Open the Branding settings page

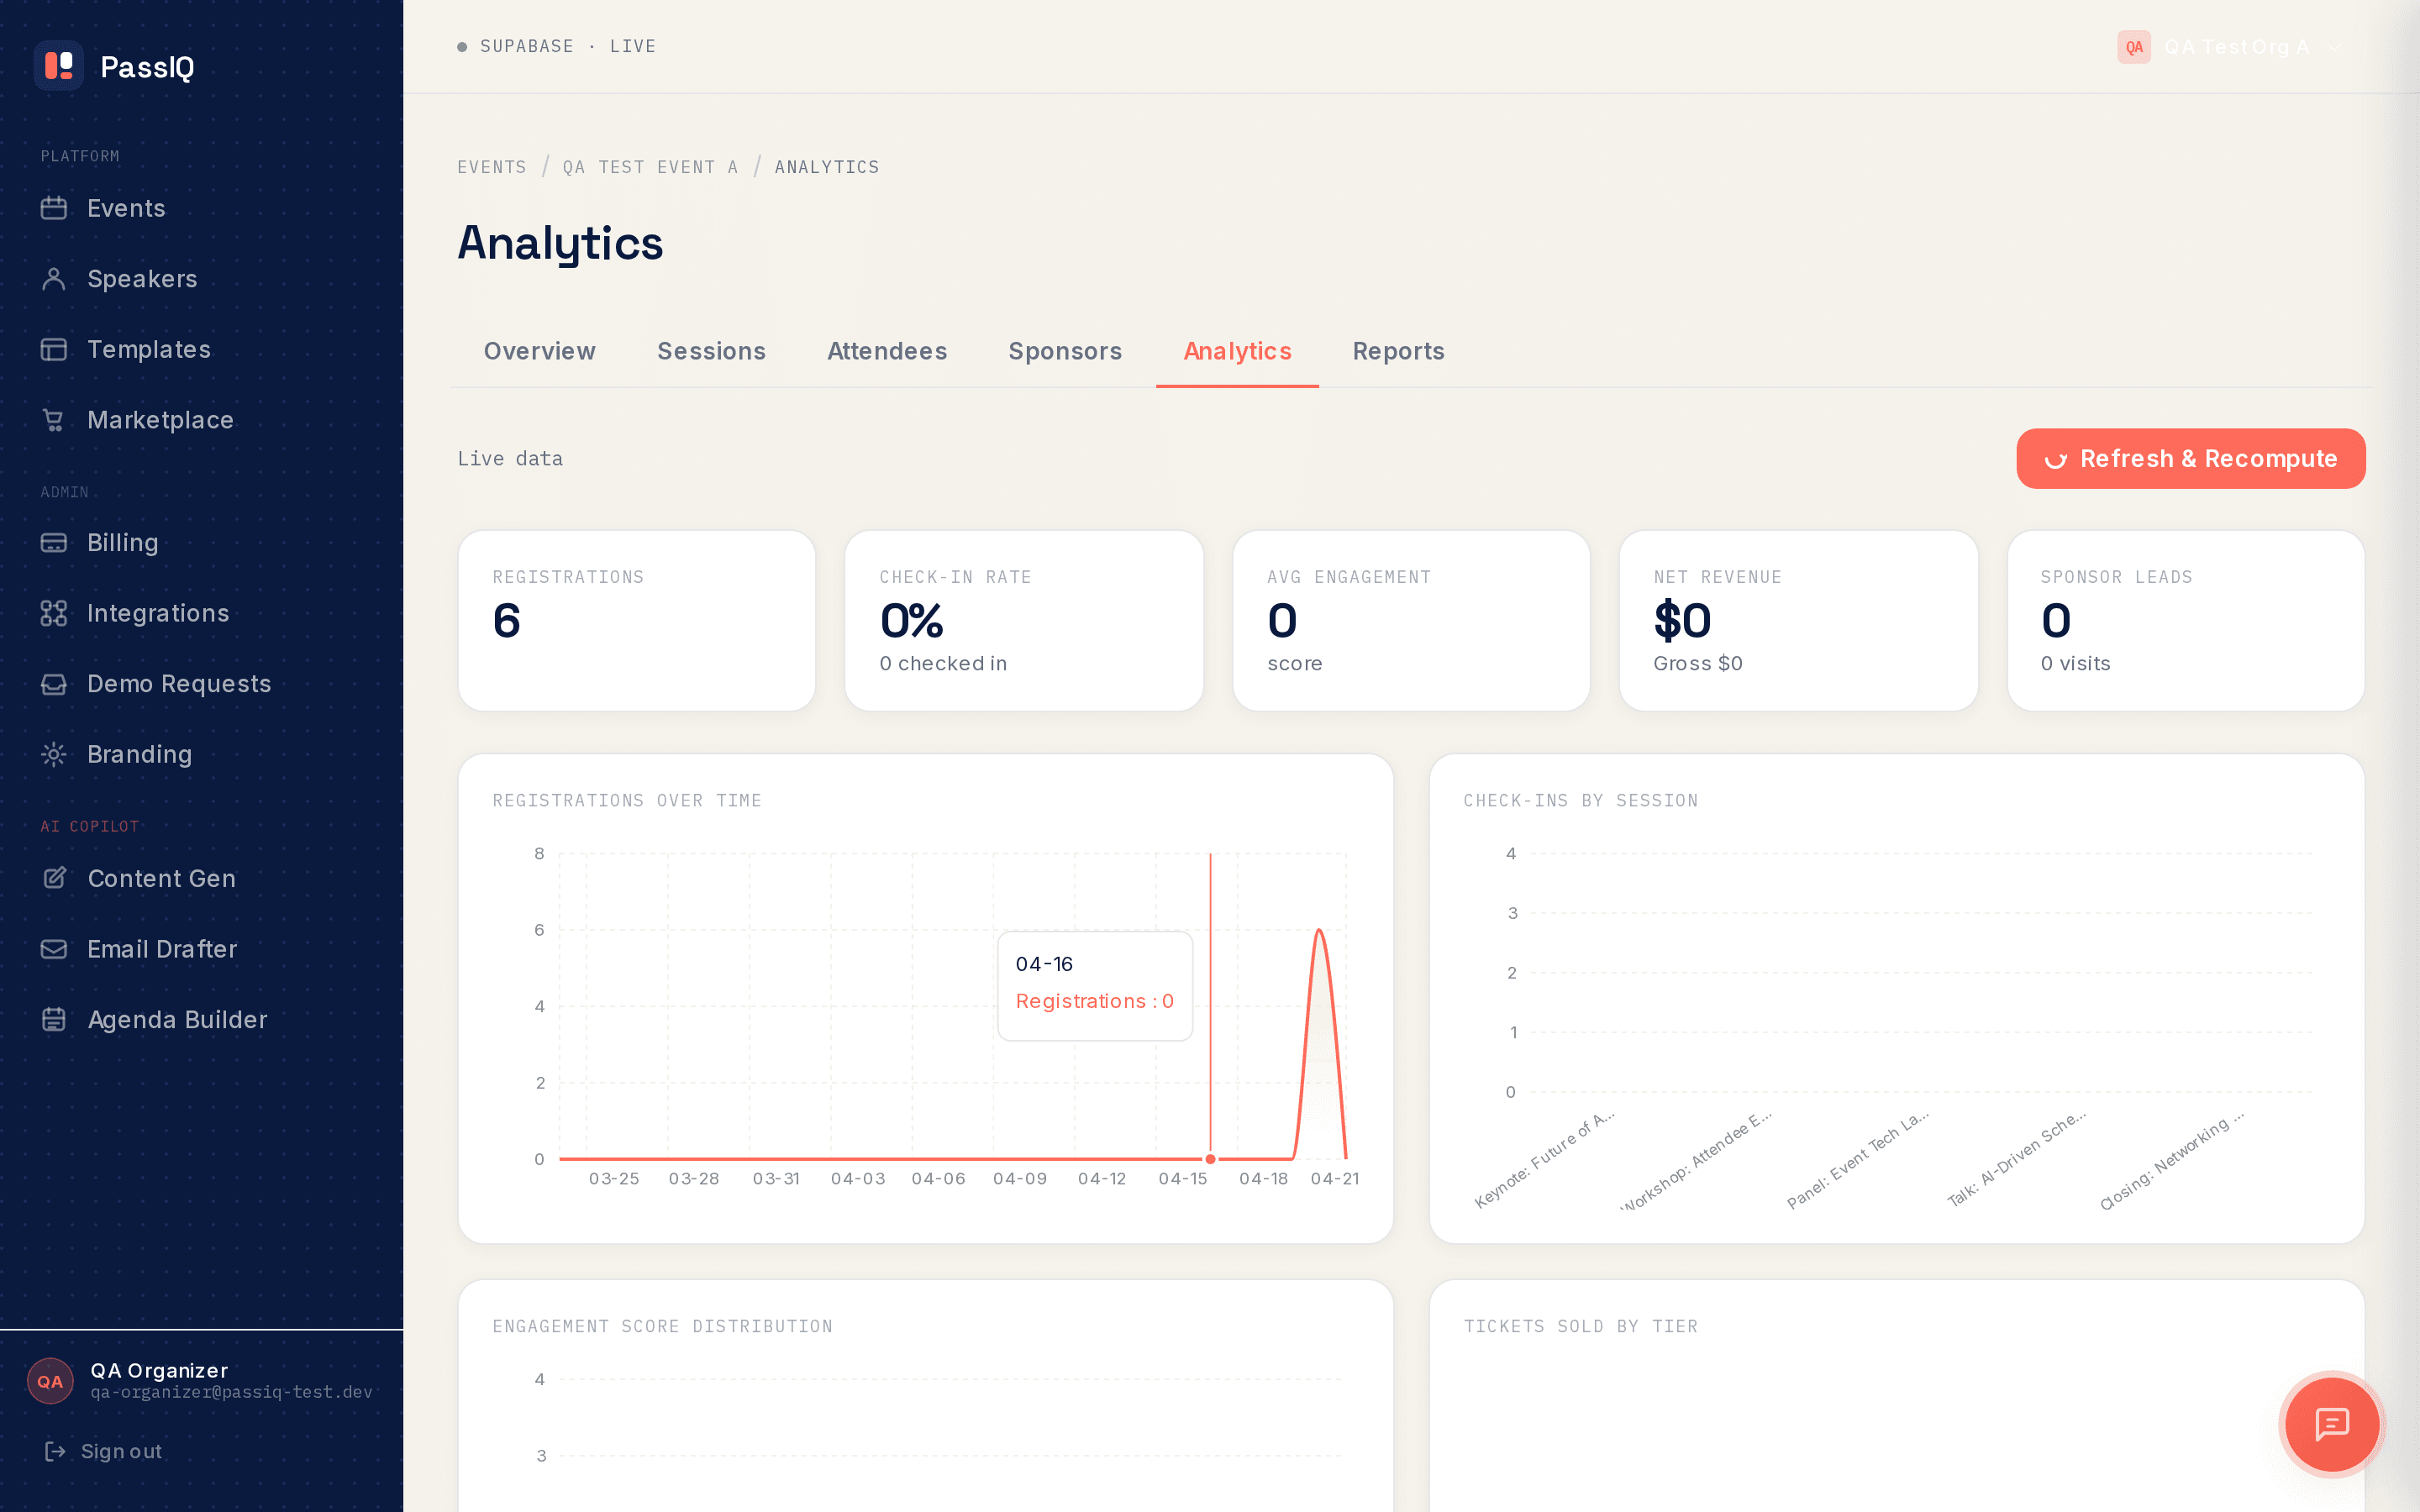tap(200, 754)
